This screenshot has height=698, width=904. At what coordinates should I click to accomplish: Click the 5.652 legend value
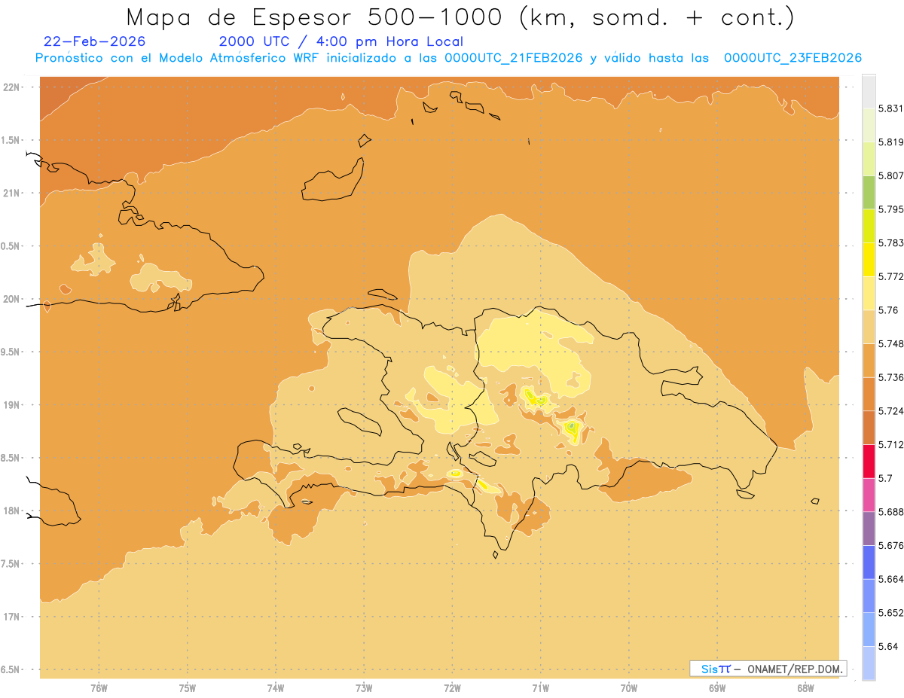(x=890, y=613)
